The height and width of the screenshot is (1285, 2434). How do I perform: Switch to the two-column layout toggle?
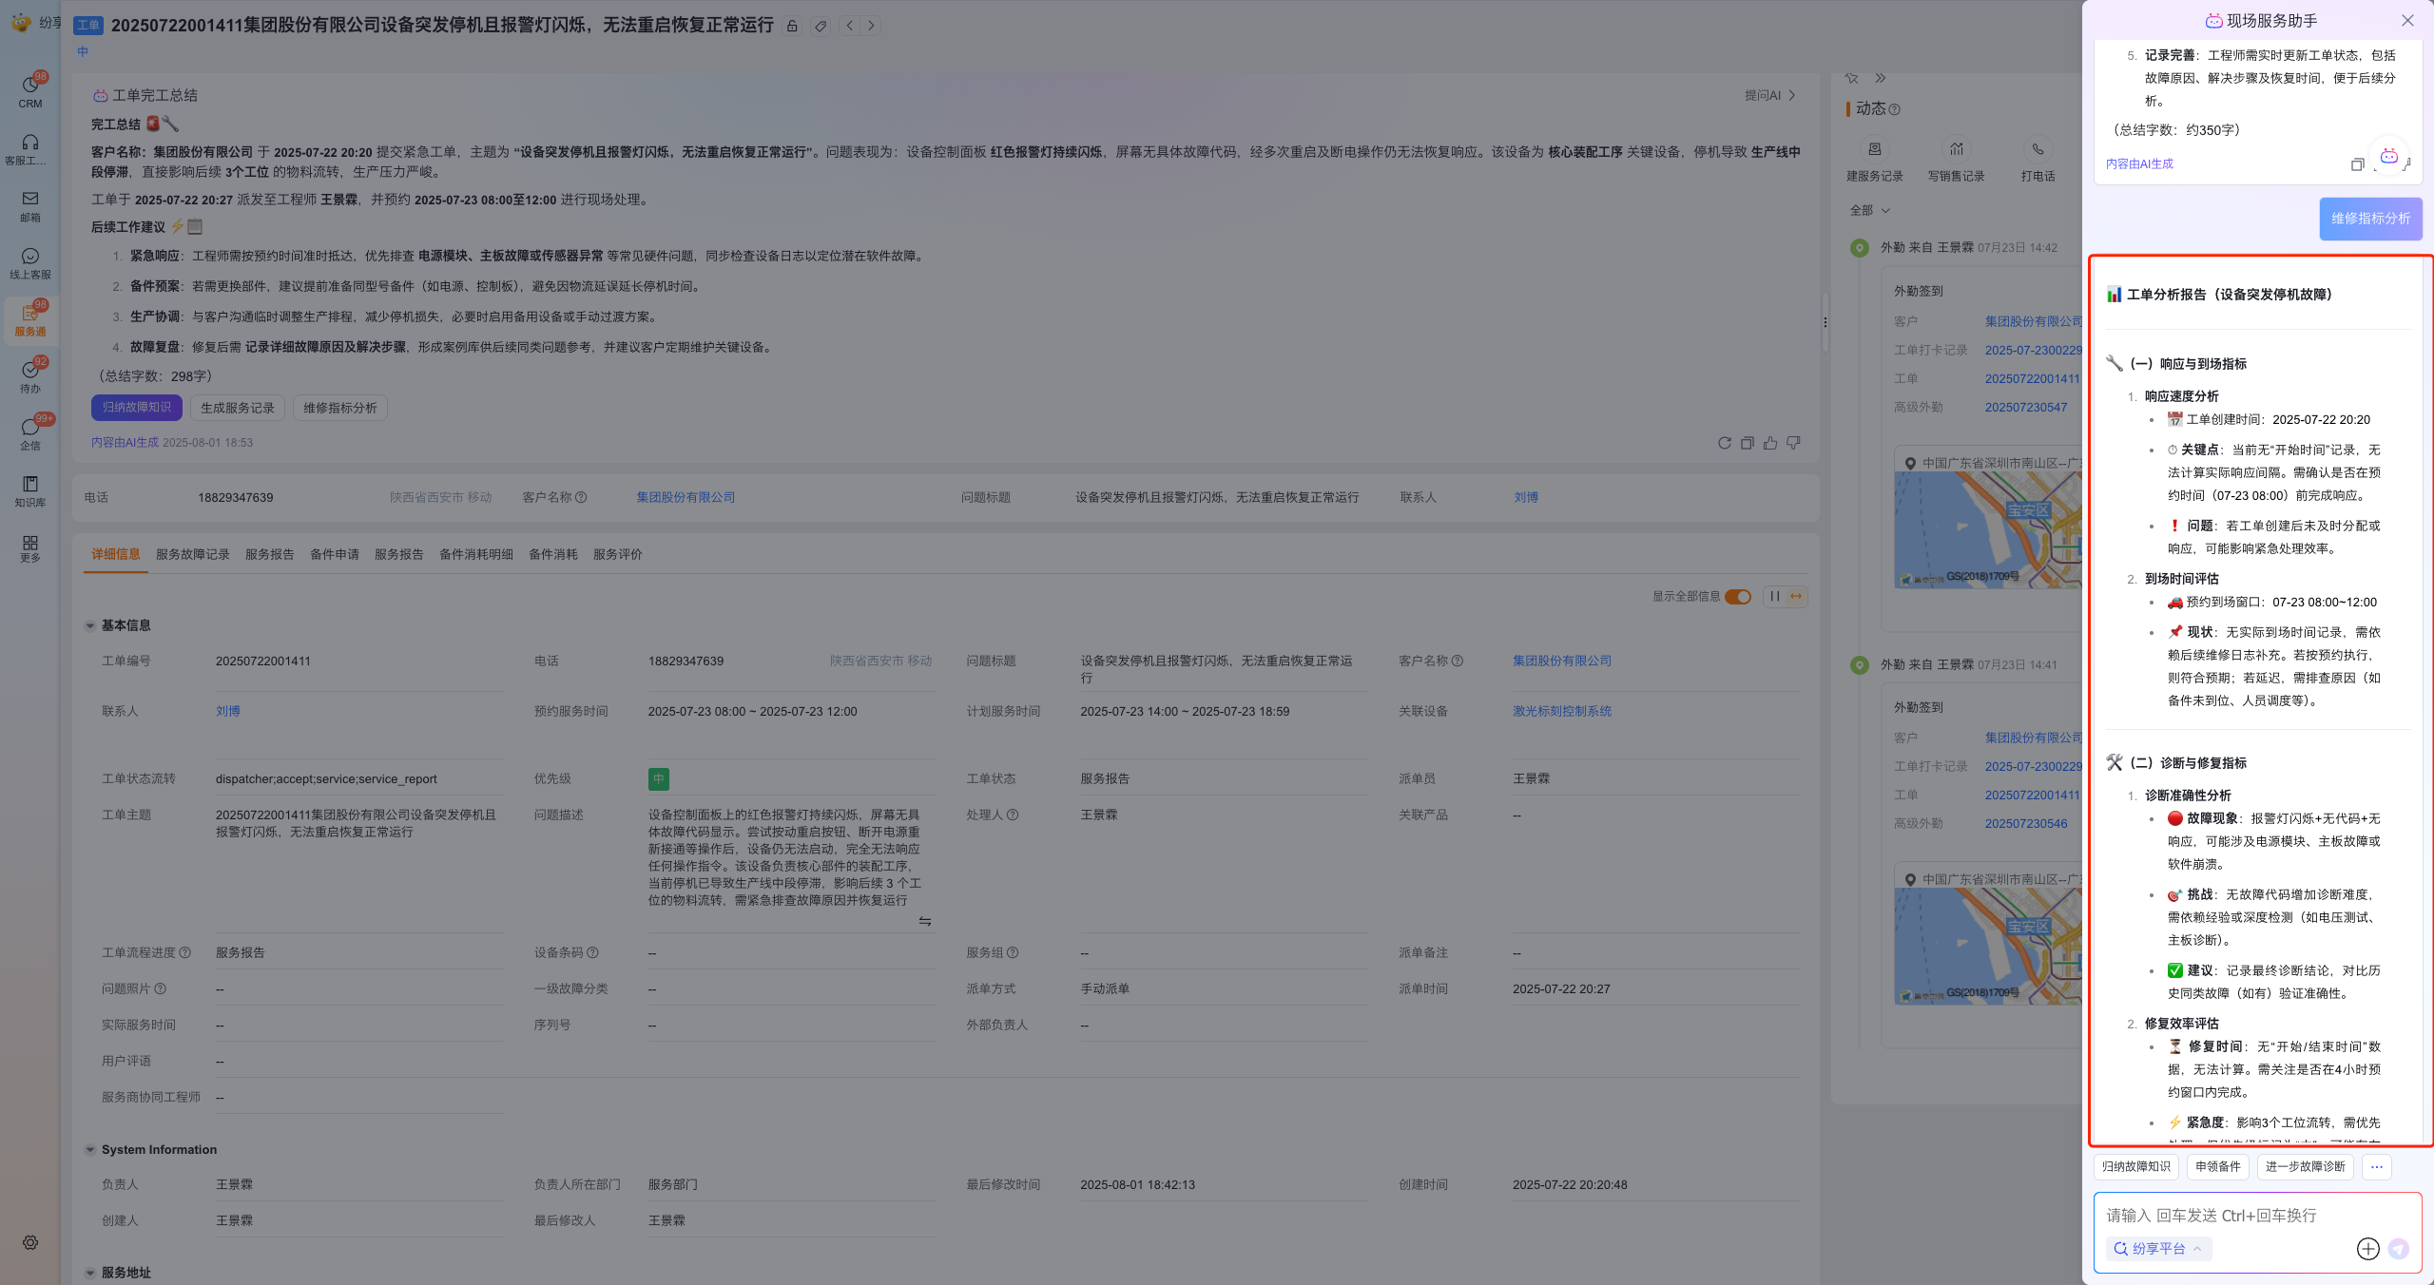coord(1775,597)
